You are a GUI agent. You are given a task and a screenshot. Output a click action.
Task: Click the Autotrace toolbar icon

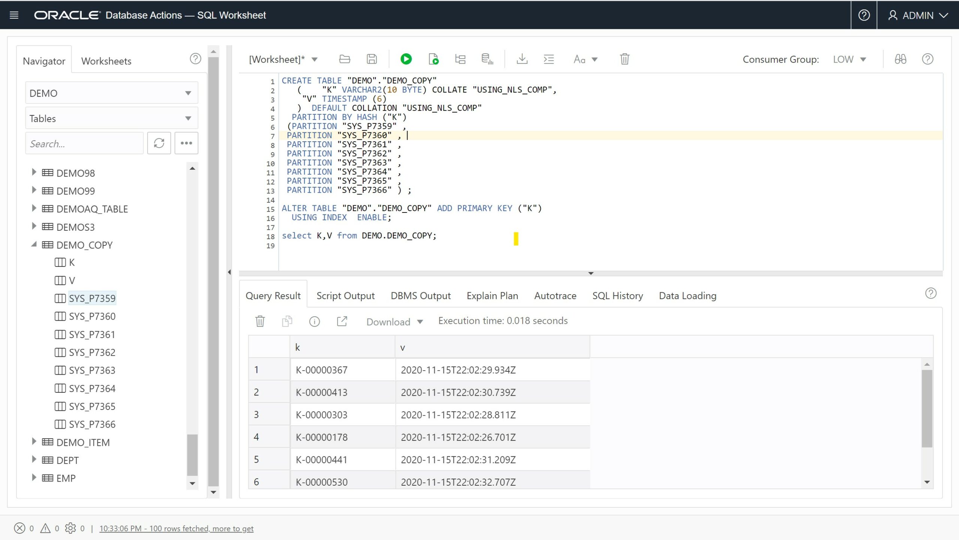(487, 59)
